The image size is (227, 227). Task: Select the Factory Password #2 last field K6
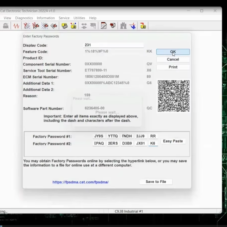(153, 143)
